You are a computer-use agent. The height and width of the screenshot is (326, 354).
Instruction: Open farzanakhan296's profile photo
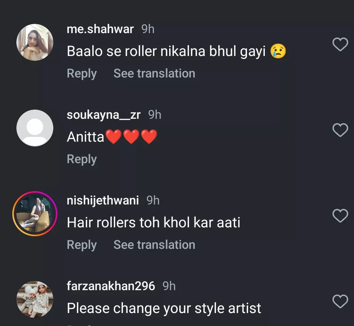(x=35, y=299)
